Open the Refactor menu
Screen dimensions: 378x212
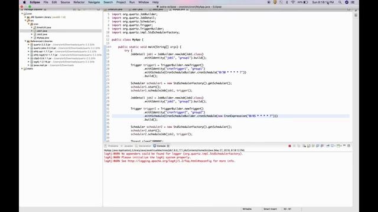point(79,2)
